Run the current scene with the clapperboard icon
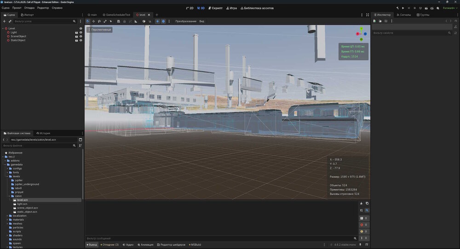Image resolution: width=460 pixels, height=249 pixels. [426, 8]
